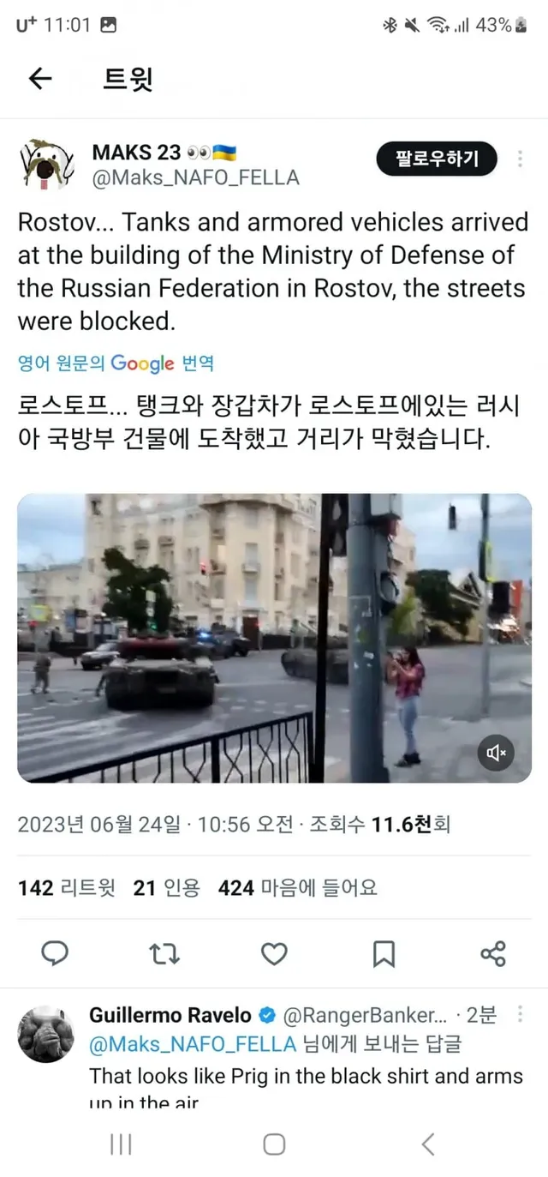This screenshot has width=548, height=1177.
Task: Tap the retweet arrows icon
Action: pos(164,953)
